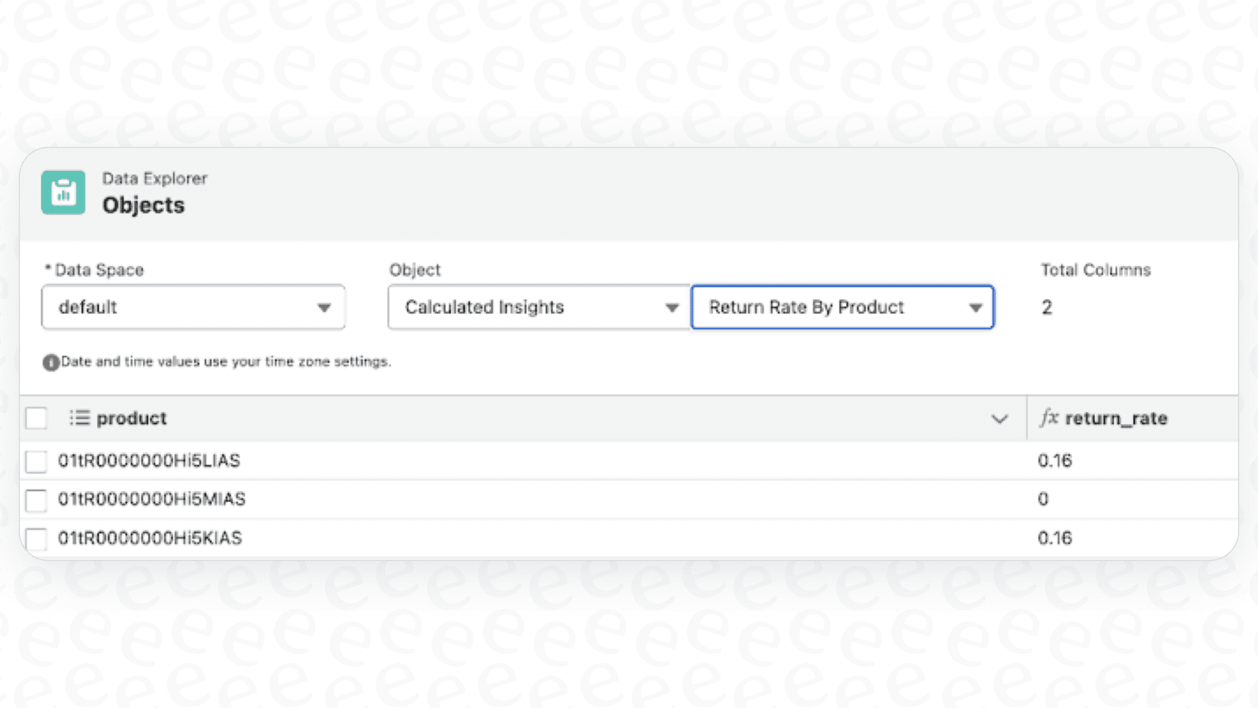Click product ID 01tR0000000Hi5LIAS text
Screen dimensions: 1258x708
coord(149,461)
